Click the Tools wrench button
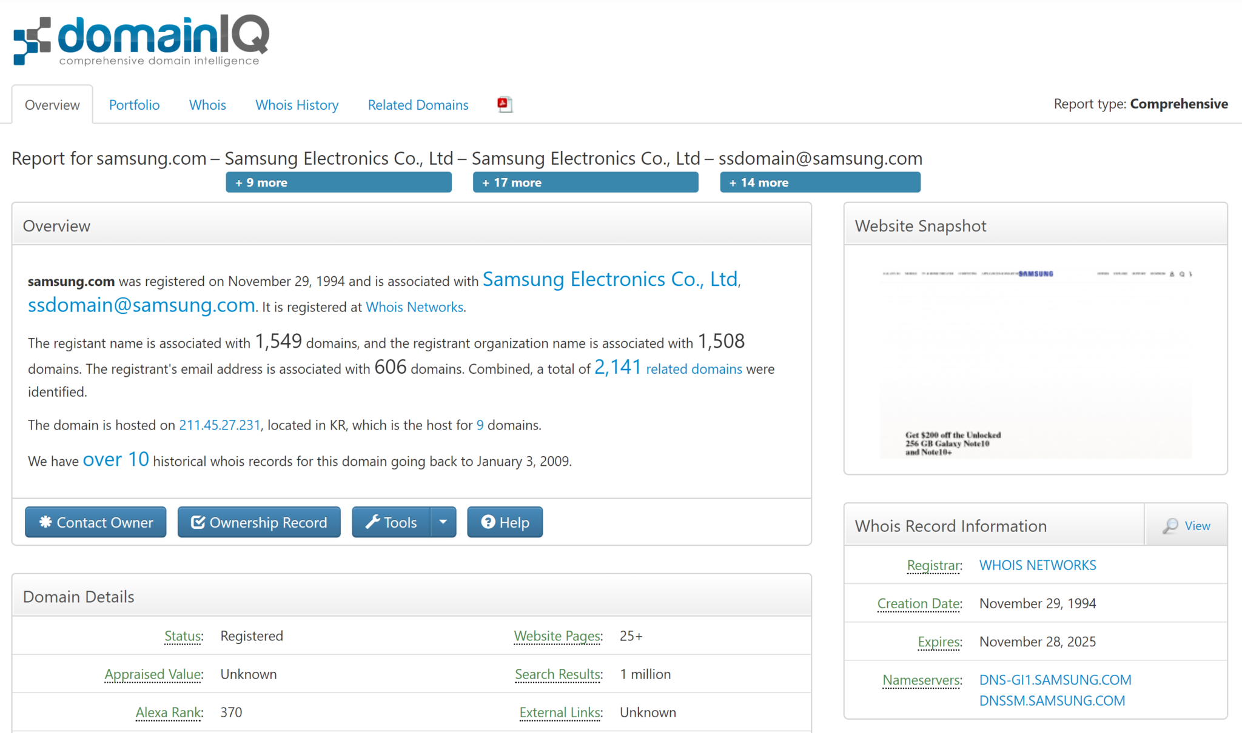Image resolution: width=1242 pixels, height=733 pixels. point(391,522)
